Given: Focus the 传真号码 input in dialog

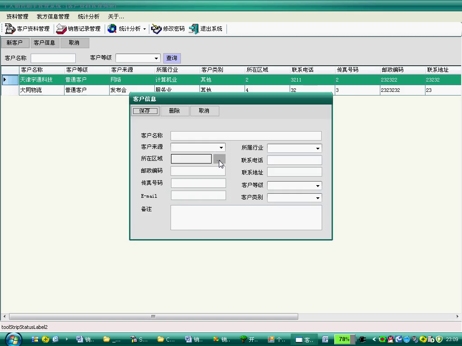Looking at the screenshot, I should [x=199, y=183].
